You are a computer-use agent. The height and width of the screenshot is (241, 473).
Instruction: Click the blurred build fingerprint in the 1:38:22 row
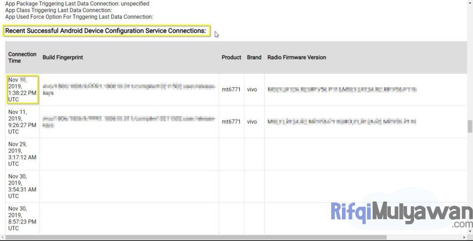tap(129, 90)
